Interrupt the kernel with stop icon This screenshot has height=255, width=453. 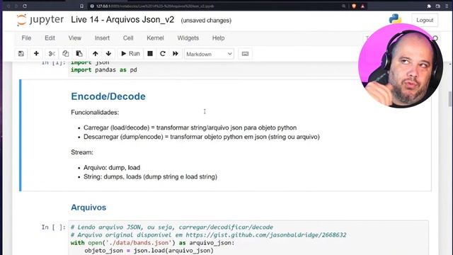[150, 54]
